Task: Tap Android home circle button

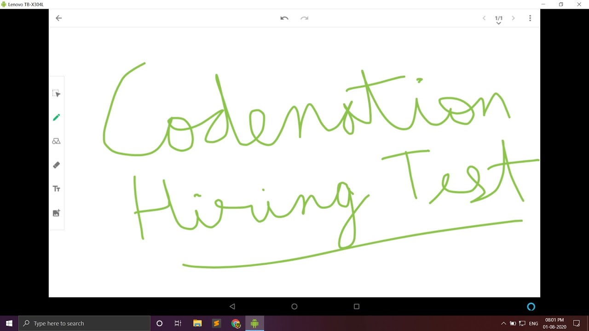Action: click(294, 307)
